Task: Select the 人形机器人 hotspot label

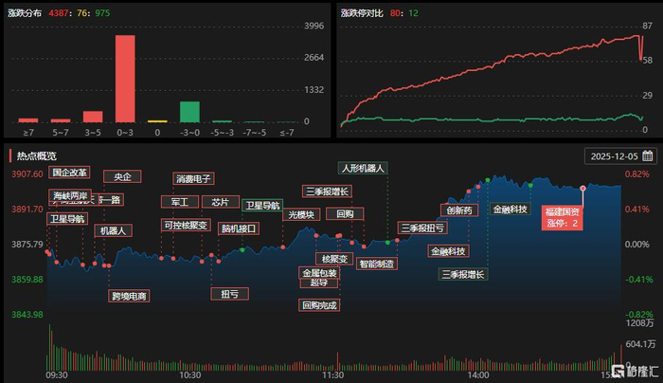Action: click(363, 168)
